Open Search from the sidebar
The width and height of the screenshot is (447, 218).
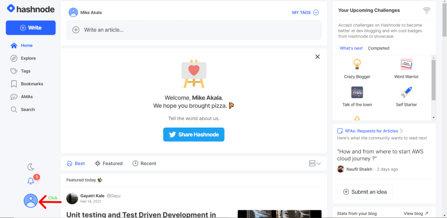click(22, 110)
